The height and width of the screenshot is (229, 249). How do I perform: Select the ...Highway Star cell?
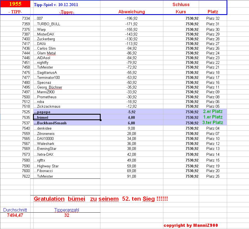point(67,166)
